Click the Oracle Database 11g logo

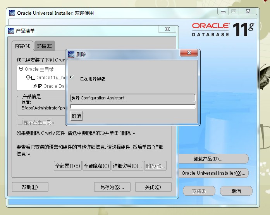[x=223, y=29]
